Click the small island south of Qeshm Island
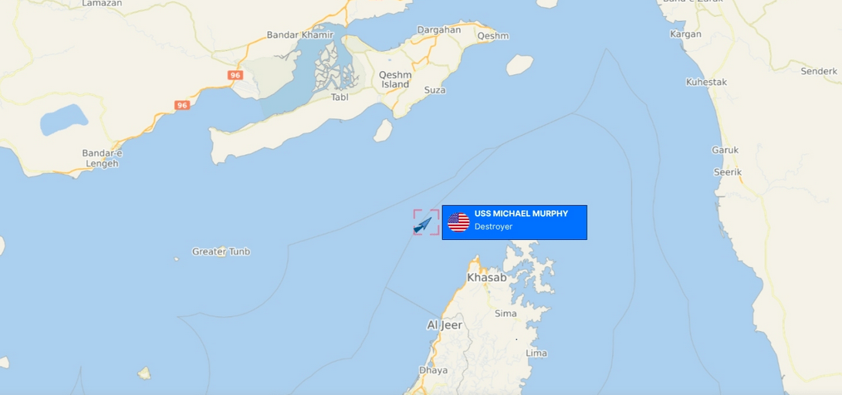Screen dimensions: 842x395 (383, 130)
